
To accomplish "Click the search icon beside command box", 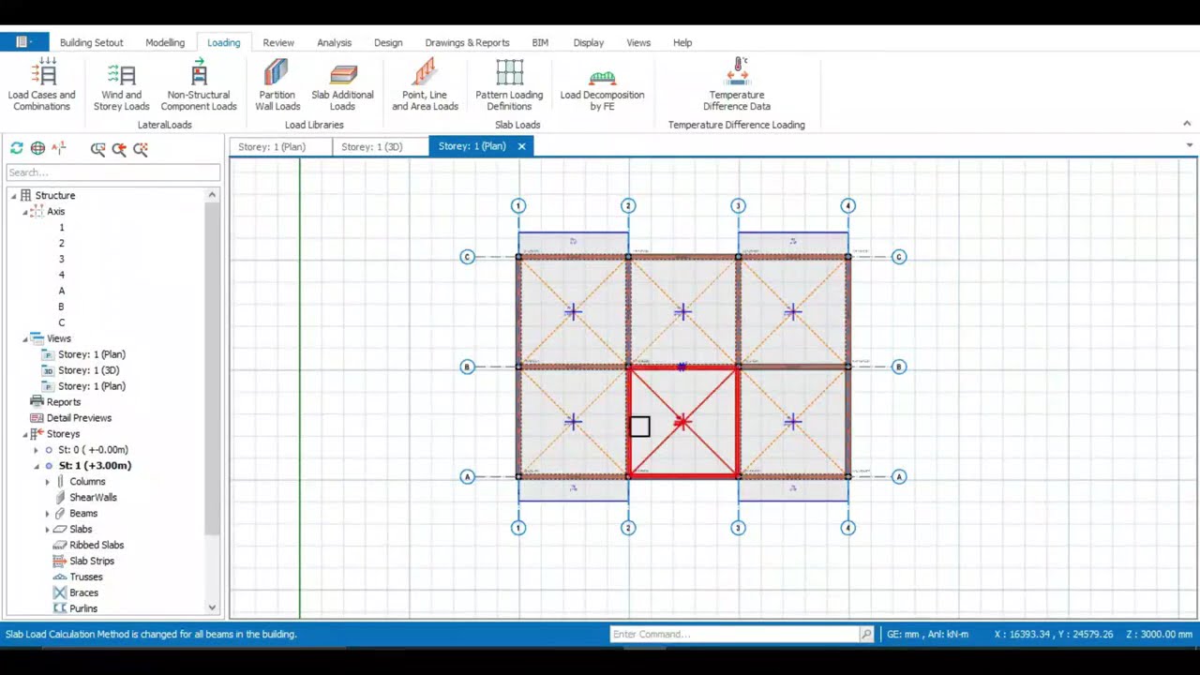I will point(866,635).
